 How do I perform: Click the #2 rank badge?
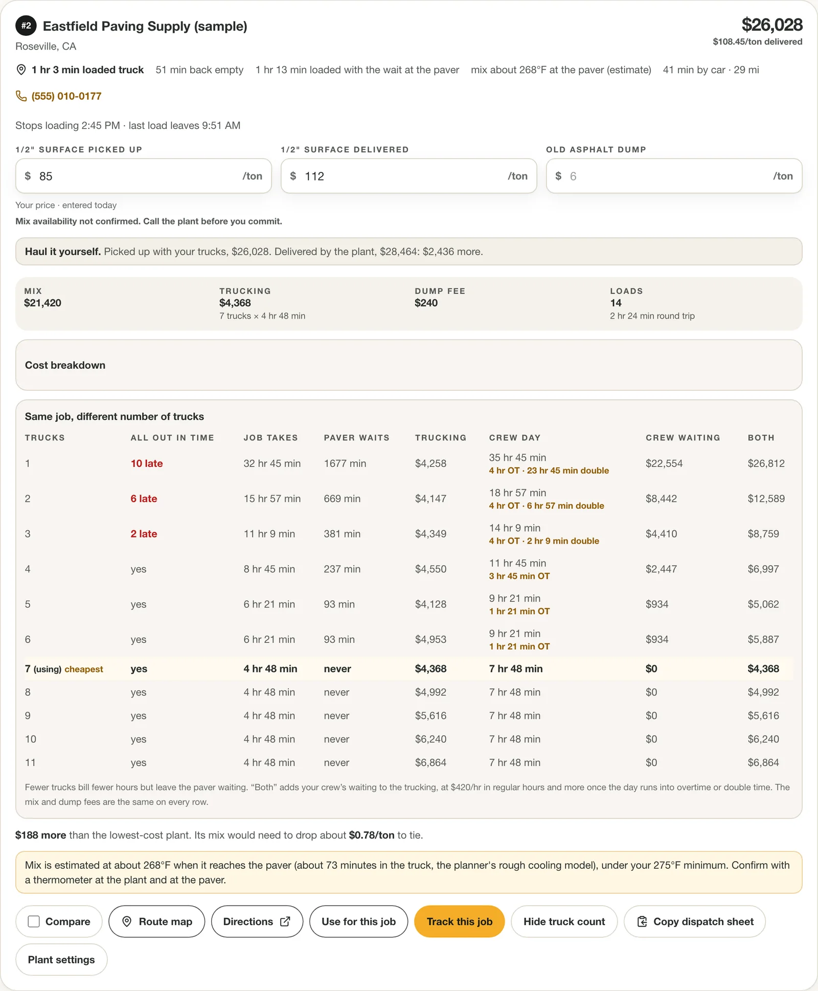(x=26, y=26)
